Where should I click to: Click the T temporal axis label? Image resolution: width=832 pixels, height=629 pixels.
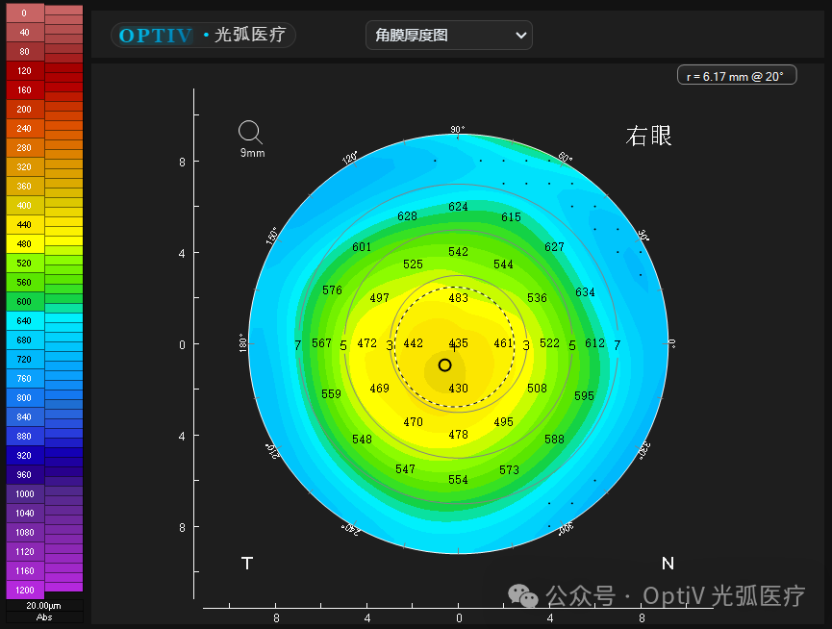tap(247, 564)
